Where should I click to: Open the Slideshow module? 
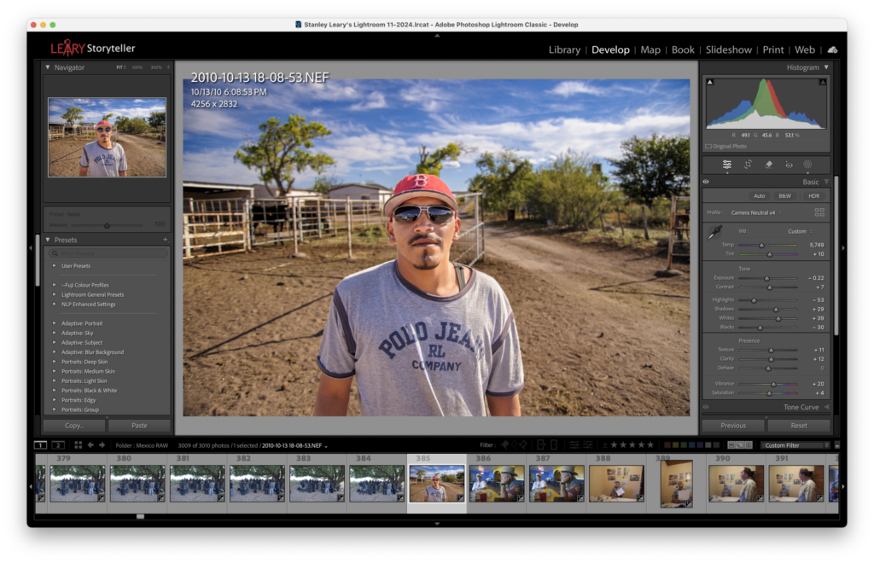click(x=729, y=49)
